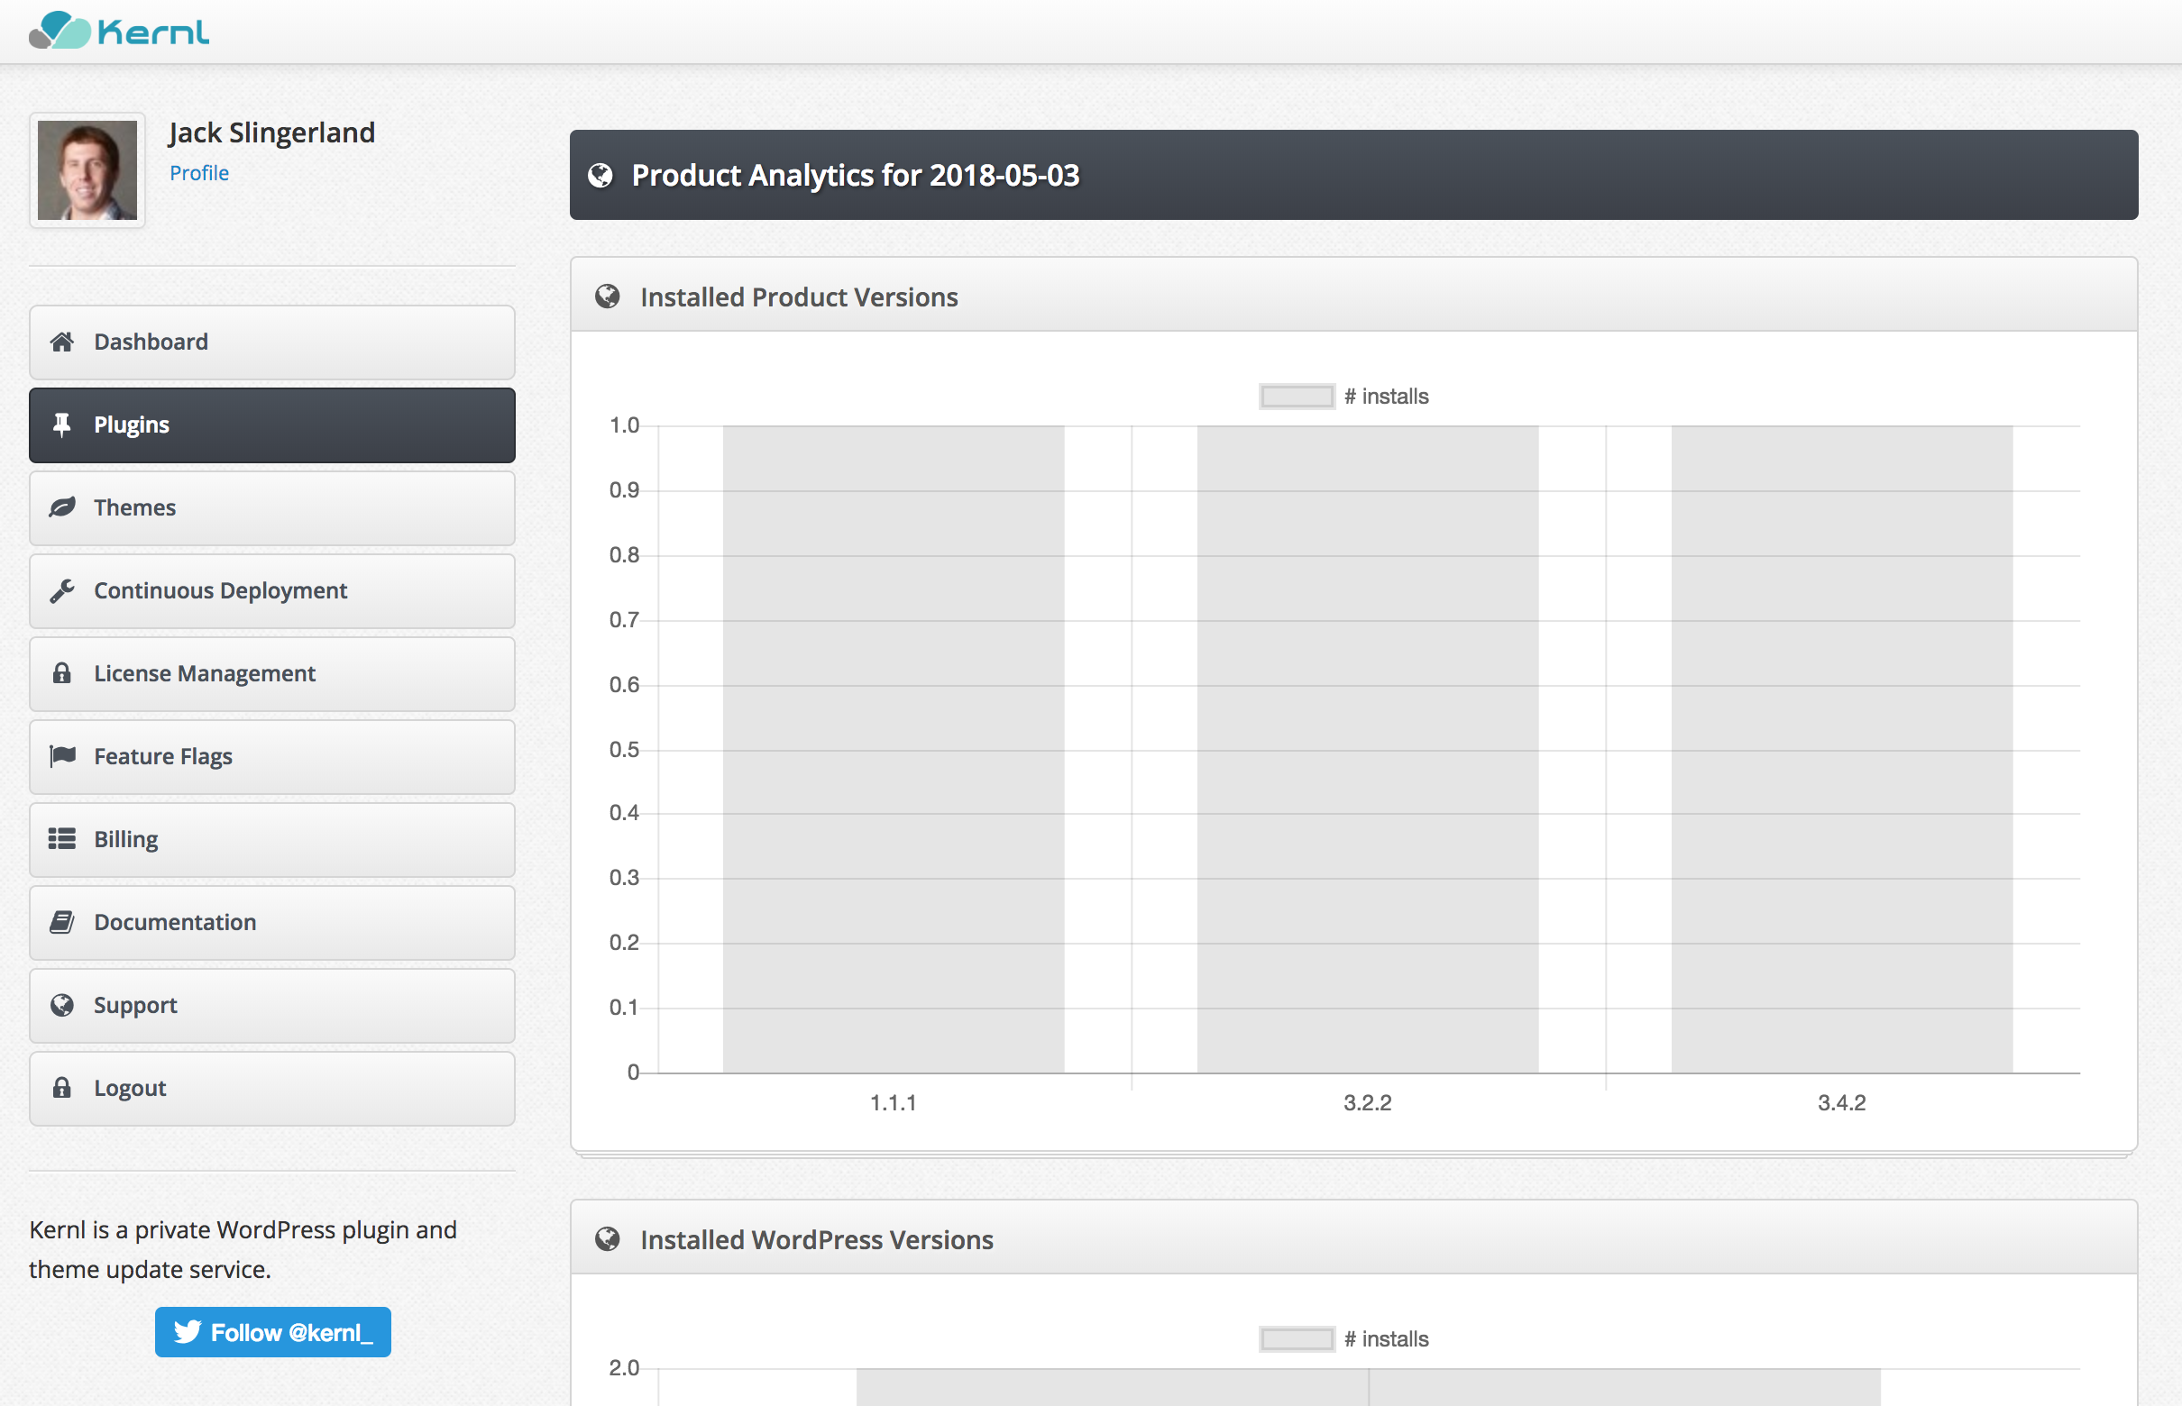The width and height of the screenshot is (2182, 1406).
Task: Click the book icon beside Documentation
Action: [62, 922]
